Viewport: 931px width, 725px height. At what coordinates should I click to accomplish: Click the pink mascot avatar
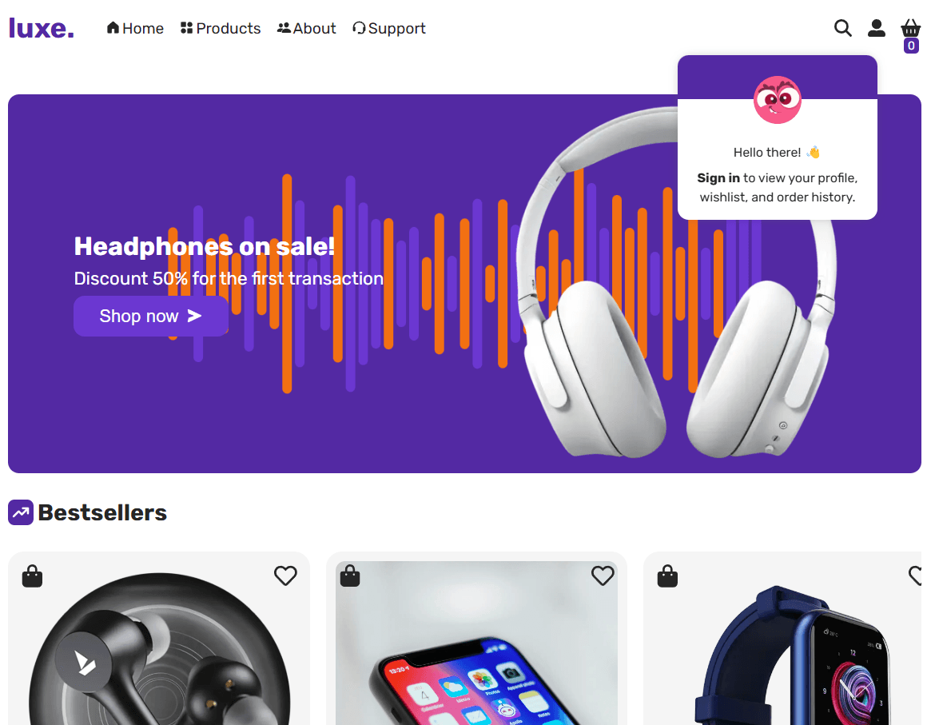click(778, 100)
